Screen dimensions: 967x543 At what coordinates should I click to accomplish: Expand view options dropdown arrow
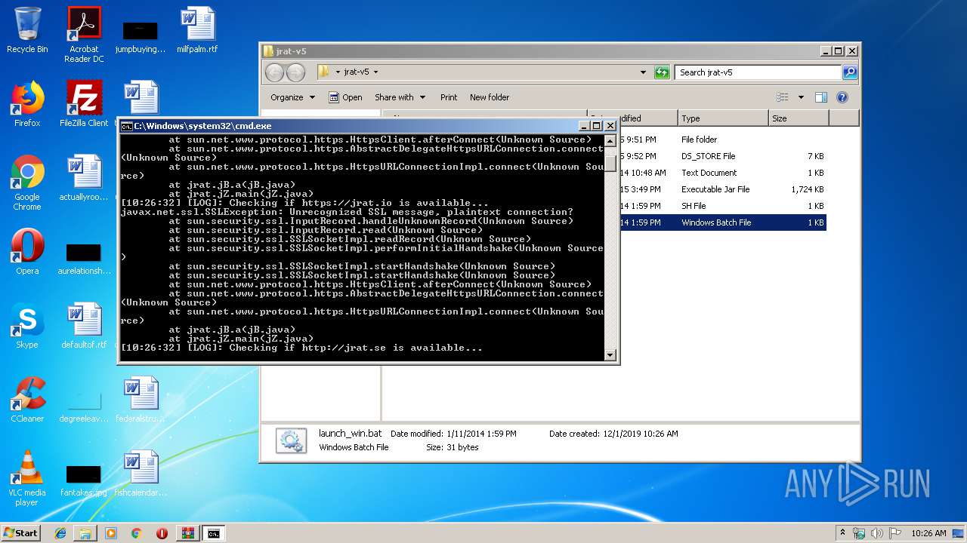click(801, 97)
